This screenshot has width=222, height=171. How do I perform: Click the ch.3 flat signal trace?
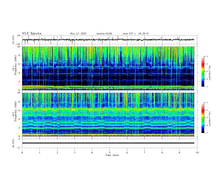click(108, 143)
